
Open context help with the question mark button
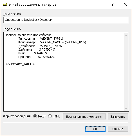(x=113, y=4)
